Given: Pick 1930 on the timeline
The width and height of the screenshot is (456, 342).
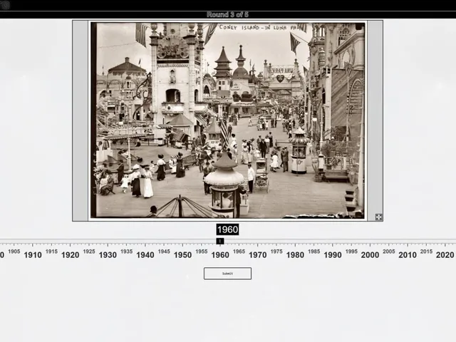Looking at the screenshot, I should pyautogui.click(x=108, y=255).
